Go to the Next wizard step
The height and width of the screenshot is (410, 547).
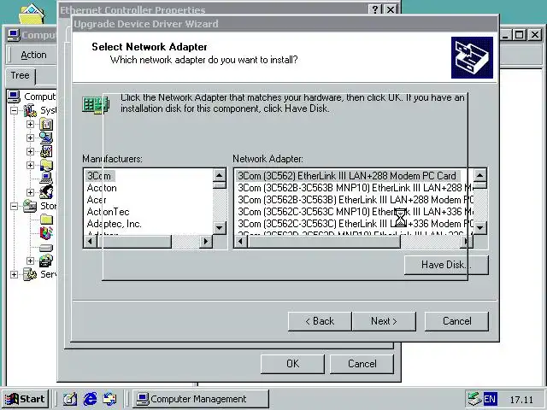point(384,321)
